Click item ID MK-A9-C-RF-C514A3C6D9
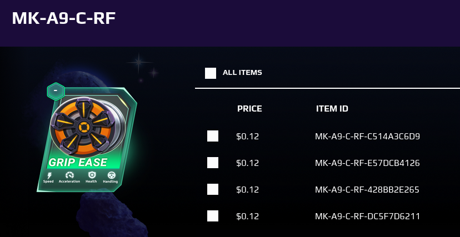The width and height of the screenshot is (460, 237). tap(368, 136)
